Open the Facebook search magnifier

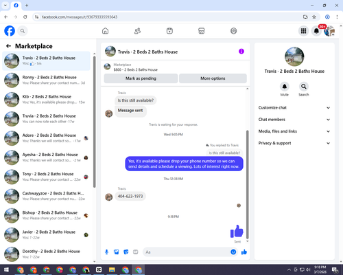coord(23,31)
